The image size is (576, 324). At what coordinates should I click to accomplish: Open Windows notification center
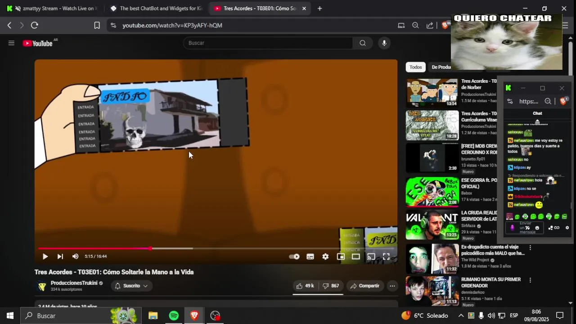pyautogui.click(x=560, y=316)
